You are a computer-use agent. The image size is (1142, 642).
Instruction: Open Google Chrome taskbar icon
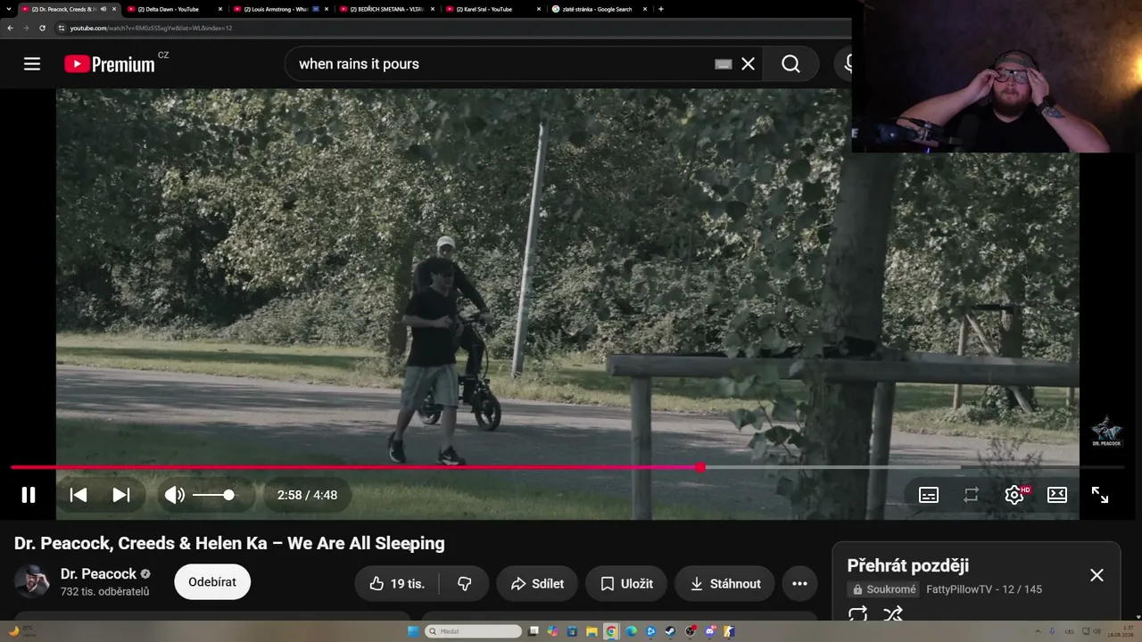click(x=611, y=631)
